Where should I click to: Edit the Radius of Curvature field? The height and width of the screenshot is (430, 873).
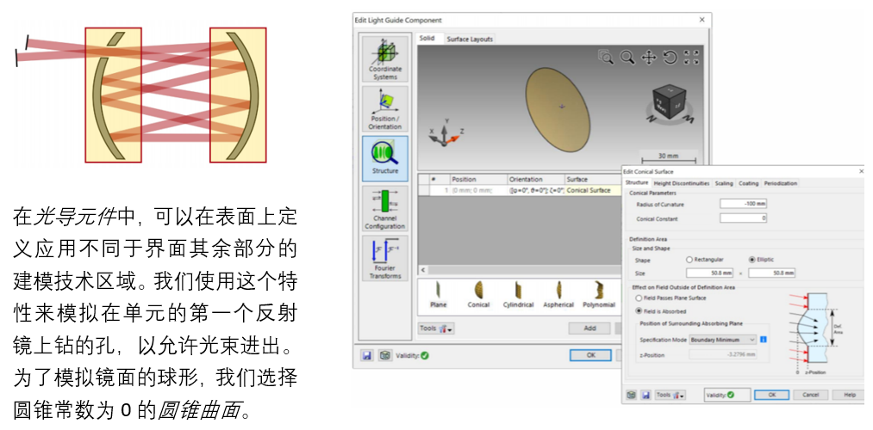coord(743,204)
